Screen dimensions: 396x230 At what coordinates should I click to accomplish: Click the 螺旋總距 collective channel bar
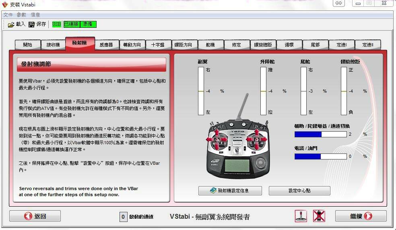(x=343, y=91)
